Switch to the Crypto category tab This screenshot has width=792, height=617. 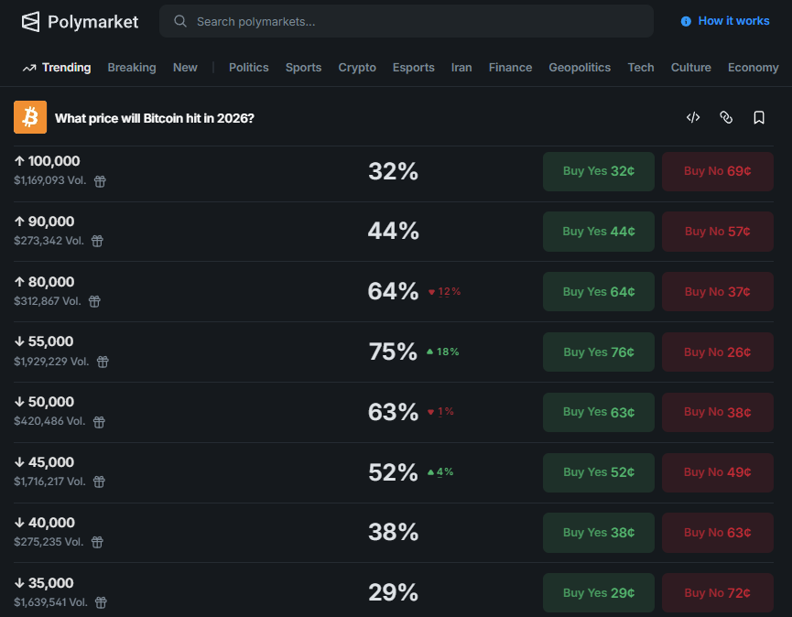[357, 67]
